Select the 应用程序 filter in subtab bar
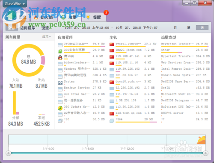The width and height of the screenshot is (214, 163). 28,28
